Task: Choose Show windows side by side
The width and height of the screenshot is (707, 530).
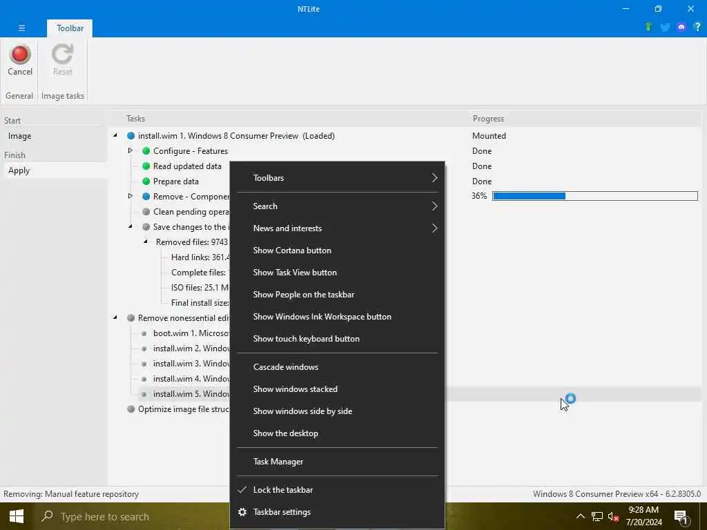Action: 337,411
